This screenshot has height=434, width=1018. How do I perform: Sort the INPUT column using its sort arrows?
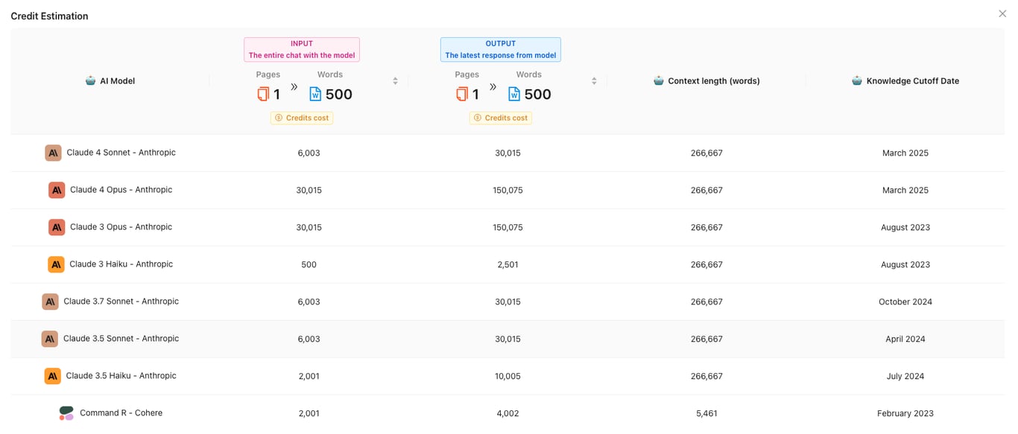point(395,80)
